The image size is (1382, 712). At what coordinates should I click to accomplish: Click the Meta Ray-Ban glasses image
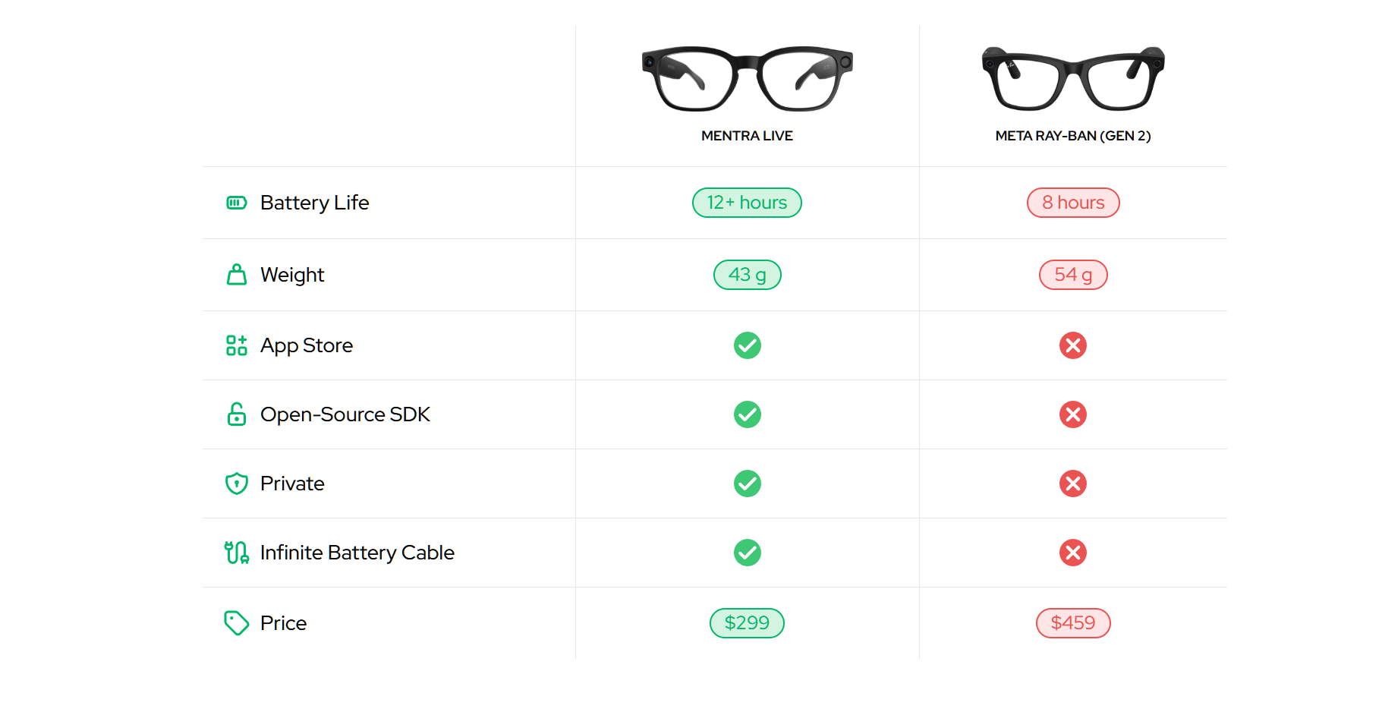coord(1073,78)
